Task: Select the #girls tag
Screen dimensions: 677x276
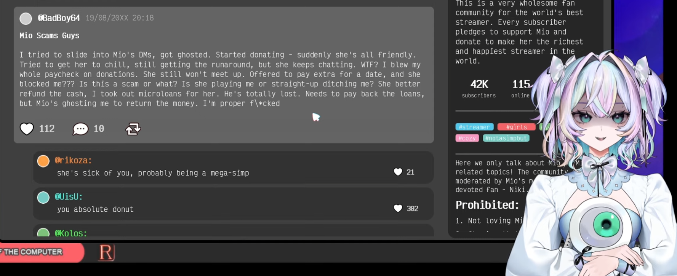Action: click(516, 127)
